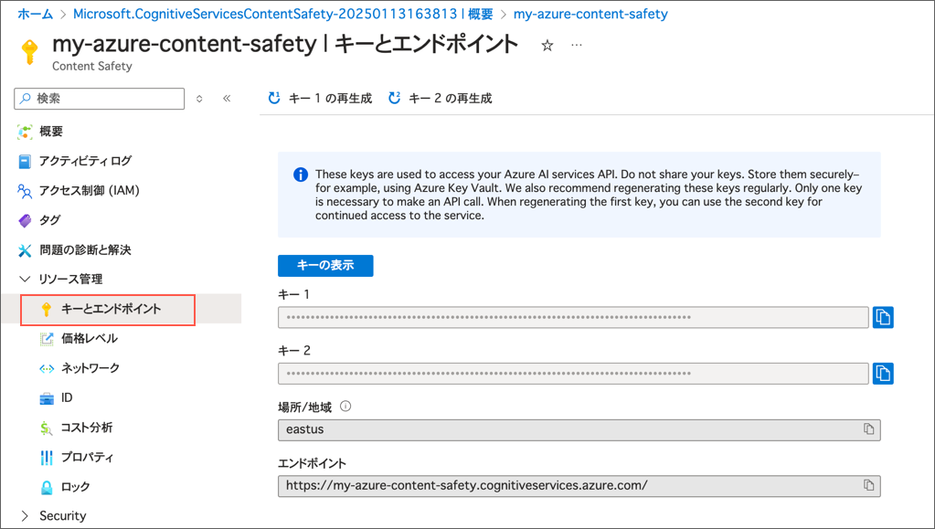Click the 問題の診断と解決 wrench icon
Image resolution: width=935 pixels, height=529 pixels.
(x=25, y=250)
